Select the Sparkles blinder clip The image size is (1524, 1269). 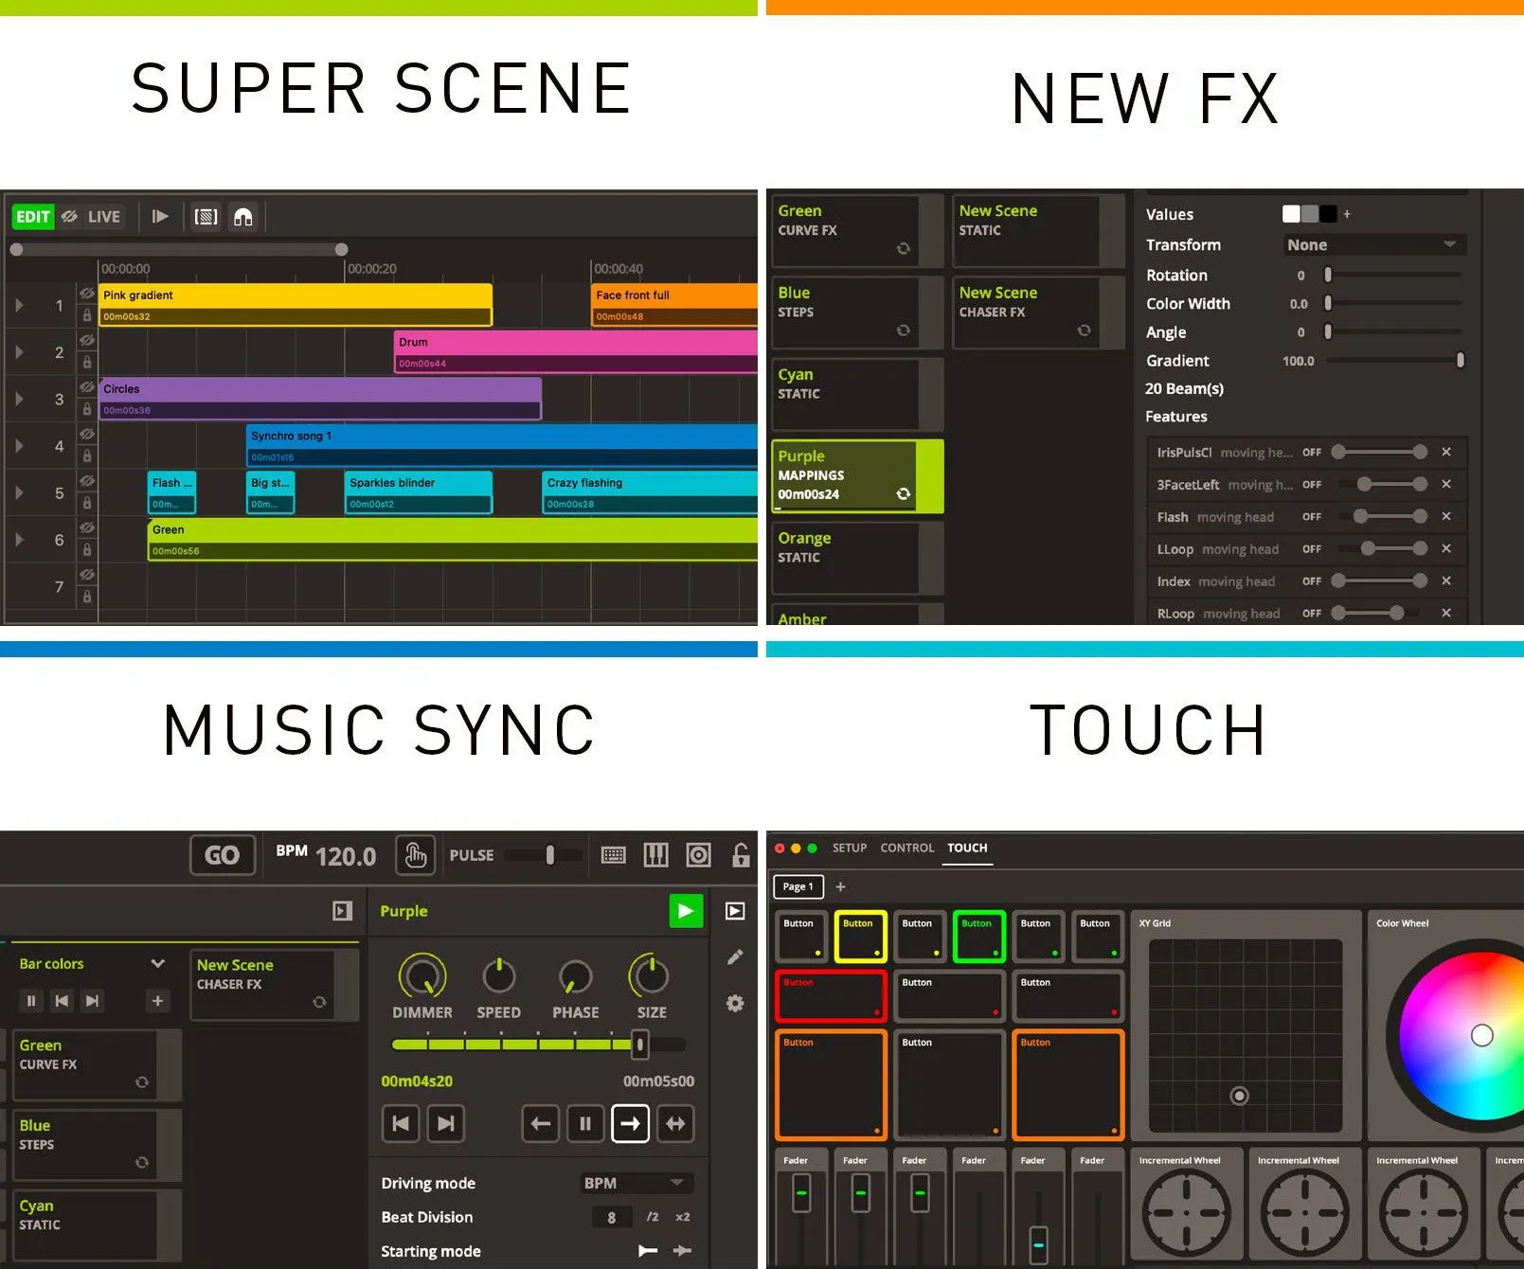[x=419, y=492]
